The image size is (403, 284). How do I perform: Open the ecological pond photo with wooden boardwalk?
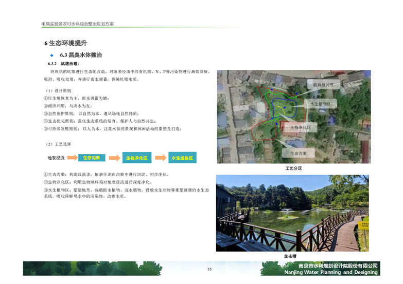tap(292, 213)
